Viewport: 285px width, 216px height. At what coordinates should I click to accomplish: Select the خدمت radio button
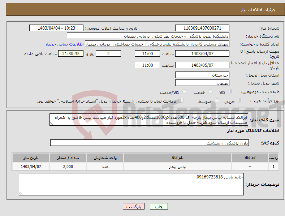point(210,92)
